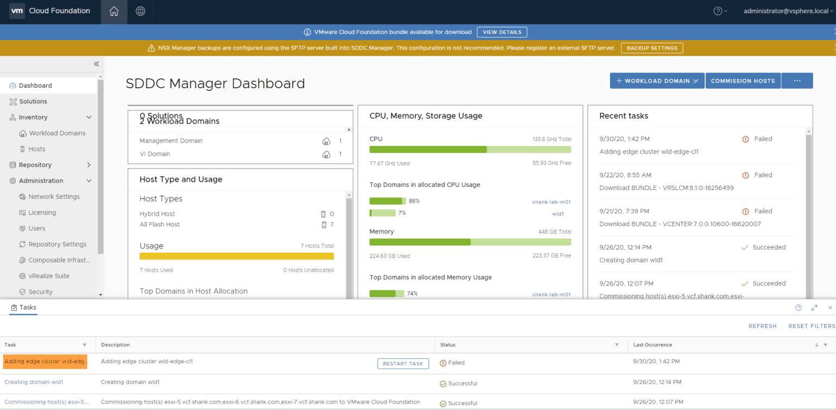The image size is (836, 410).
Task: Click Management Domain cloud icon
Action: [326, 141]
